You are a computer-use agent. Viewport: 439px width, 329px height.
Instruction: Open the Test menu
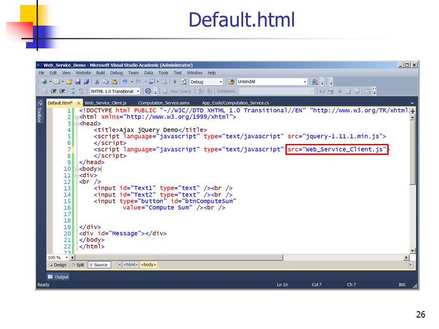click(x=177, y=73)
